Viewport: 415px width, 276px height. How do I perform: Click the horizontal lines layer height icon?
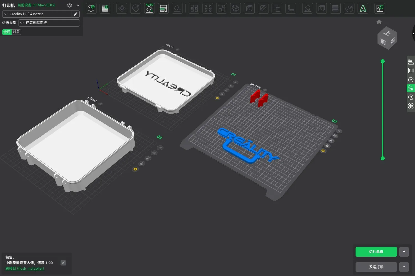click(x=335, y=8)
